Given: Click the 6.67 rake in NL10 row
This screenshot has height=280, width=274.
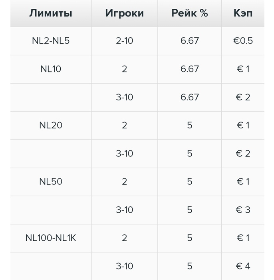Looking at the screenshot, I should tap(189, 69).
